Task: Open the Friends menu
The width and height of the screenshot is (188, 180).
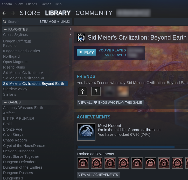Action: click(31, 4)
